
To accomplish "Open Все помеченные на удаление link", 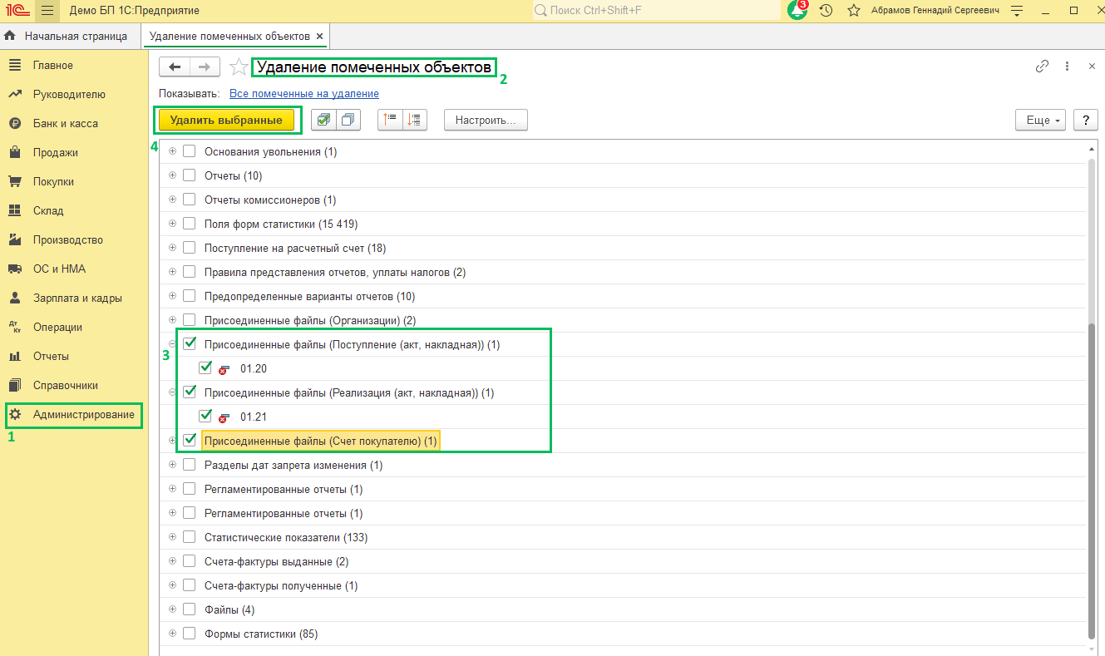I will coord(304,94).
